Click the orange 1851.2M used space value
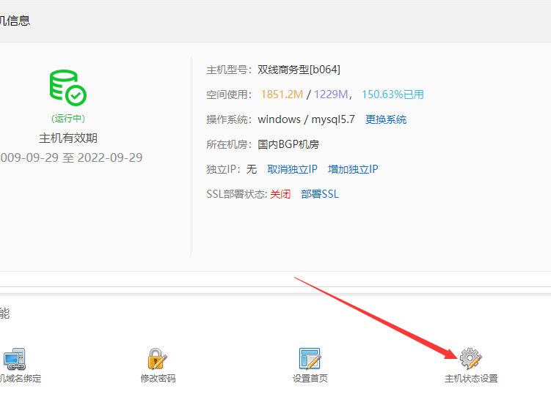Screen dimensions: 551x397 point(282,94)
